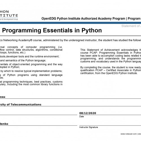The image size is (141, 141).
Task: Click the OpenEDG Python Institute Authorized Academy Program header
Action: [91, 19]
